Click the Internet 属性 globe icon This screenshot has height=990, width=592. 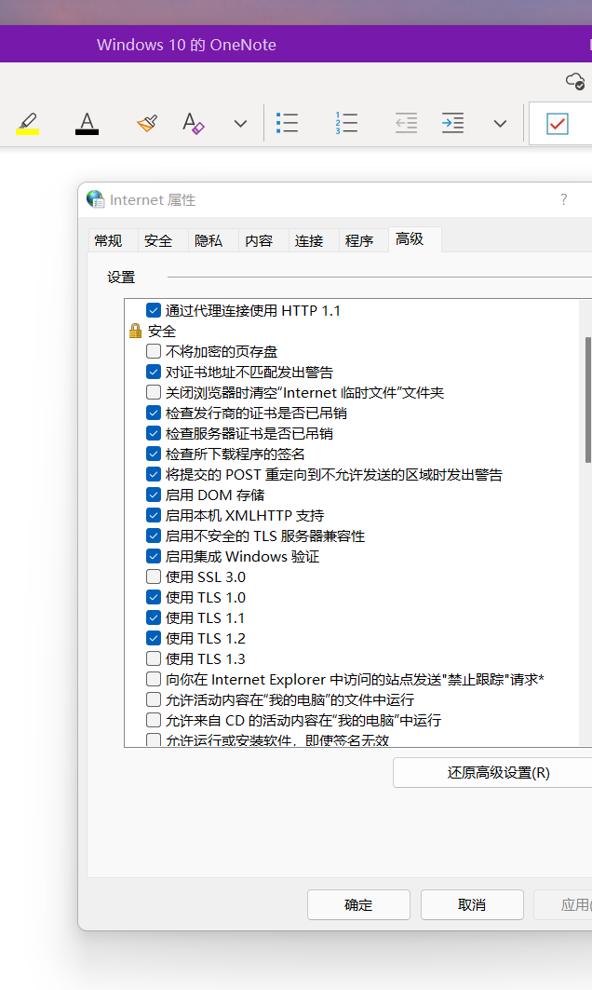pyautogui.click(x=95, y=199)
